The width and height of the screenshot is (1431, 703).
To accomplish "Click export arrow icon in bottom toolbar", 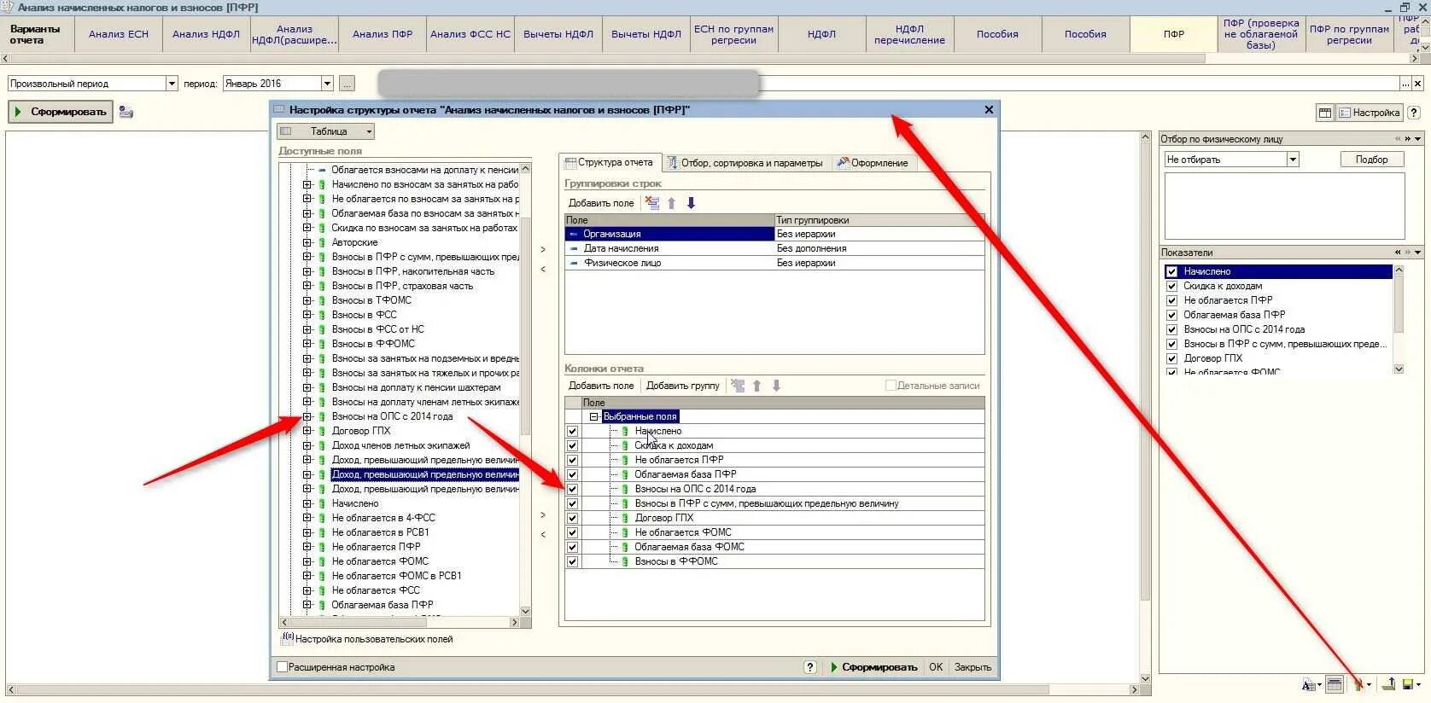I will pyautogui.click(x=1389, y=684).
